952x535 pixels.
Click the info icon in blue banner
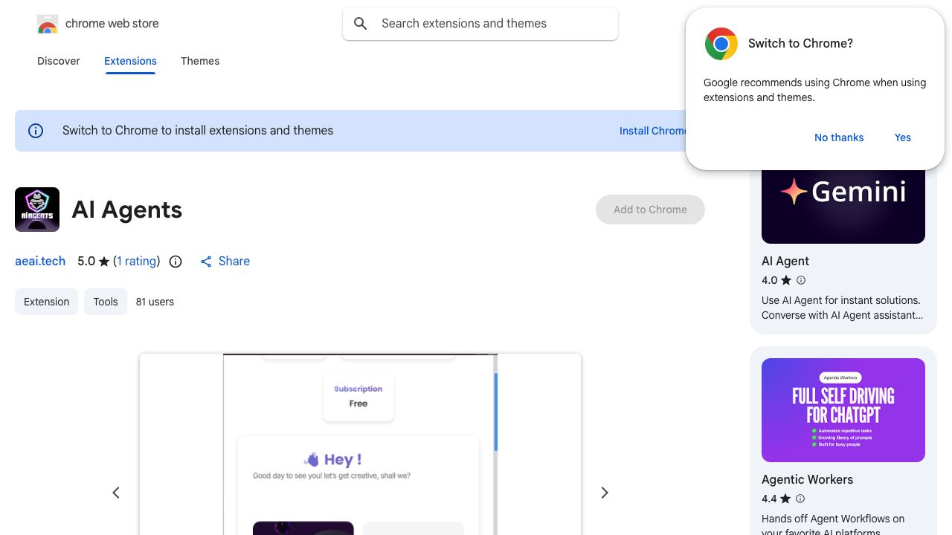36,131
